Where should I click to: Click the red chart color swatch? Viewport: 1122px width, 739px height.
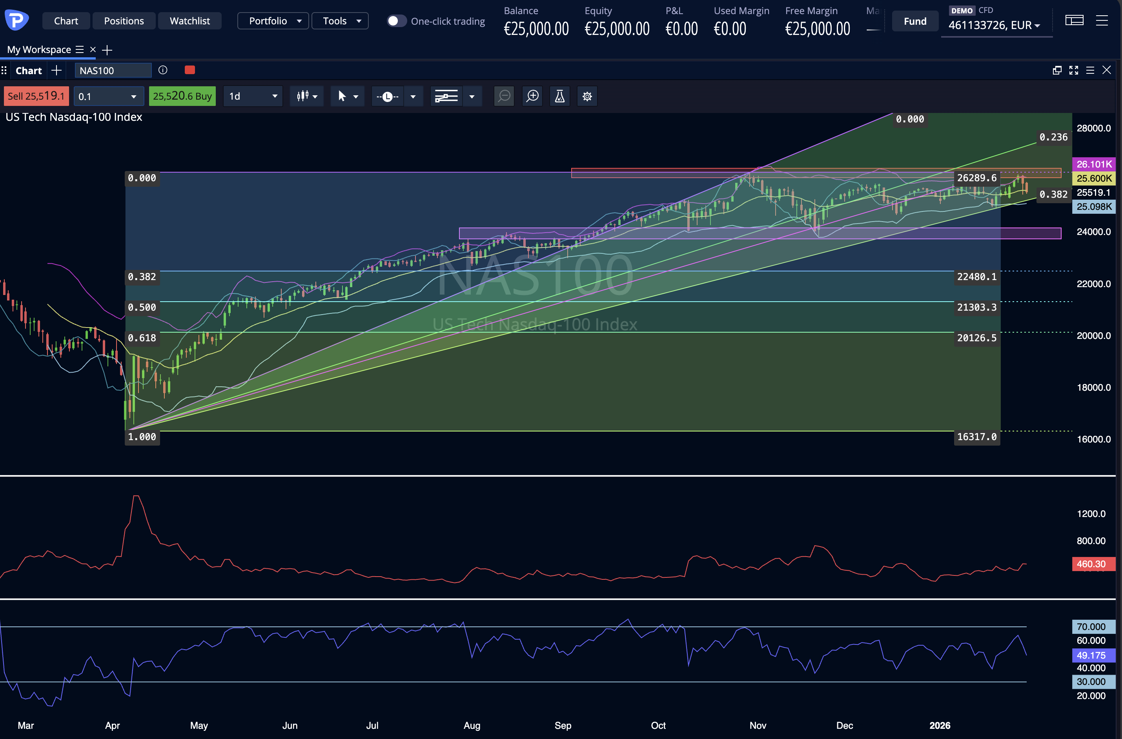point(189,70)
